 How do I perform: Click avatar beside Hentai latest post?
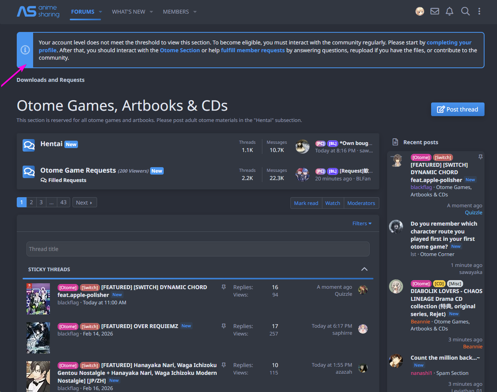[302, 147]
